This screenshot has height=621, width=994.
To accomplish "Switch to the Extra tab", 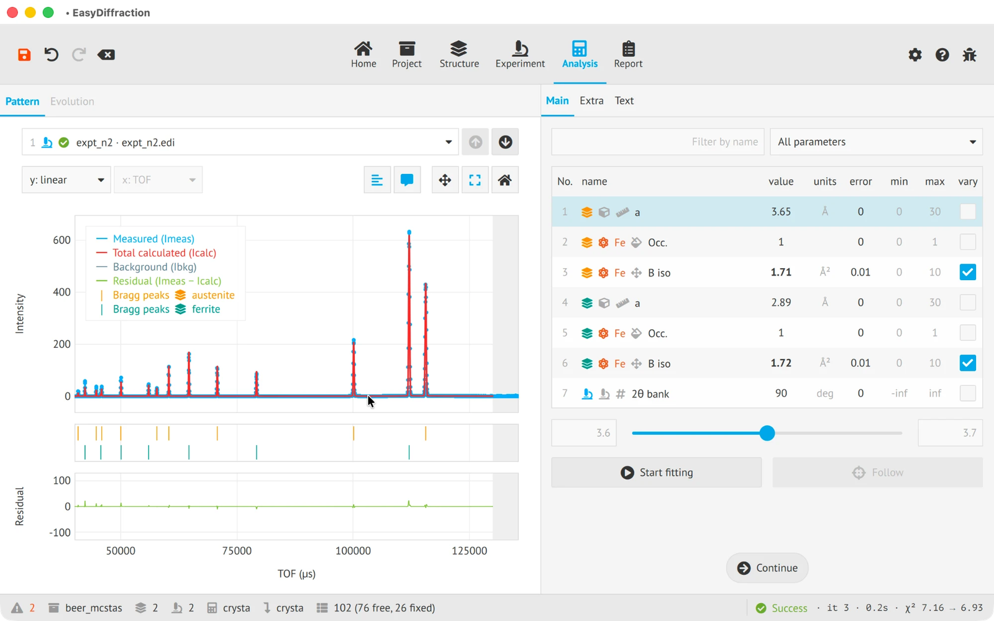I will click(x=591, y=101).
